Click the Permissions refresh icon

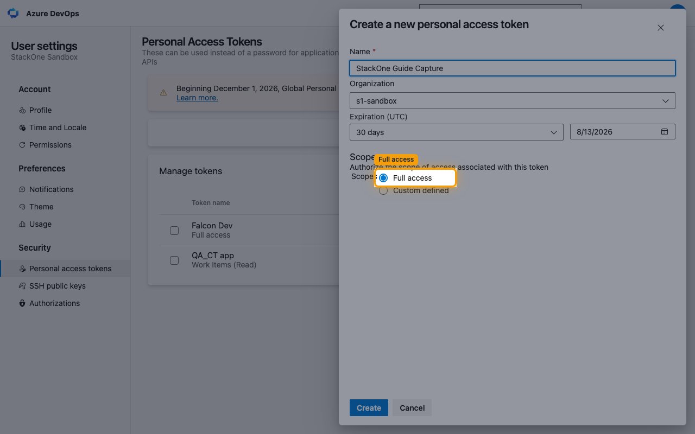22,145
